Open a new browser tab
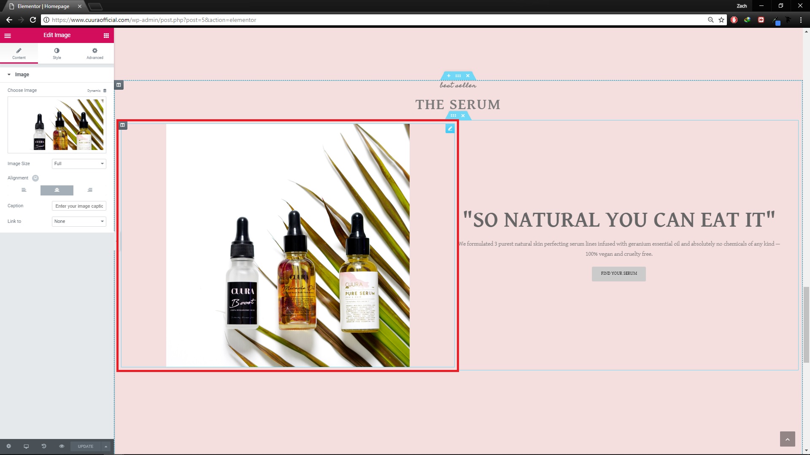Viewport: 810px width, 455px height. [95, 6]
